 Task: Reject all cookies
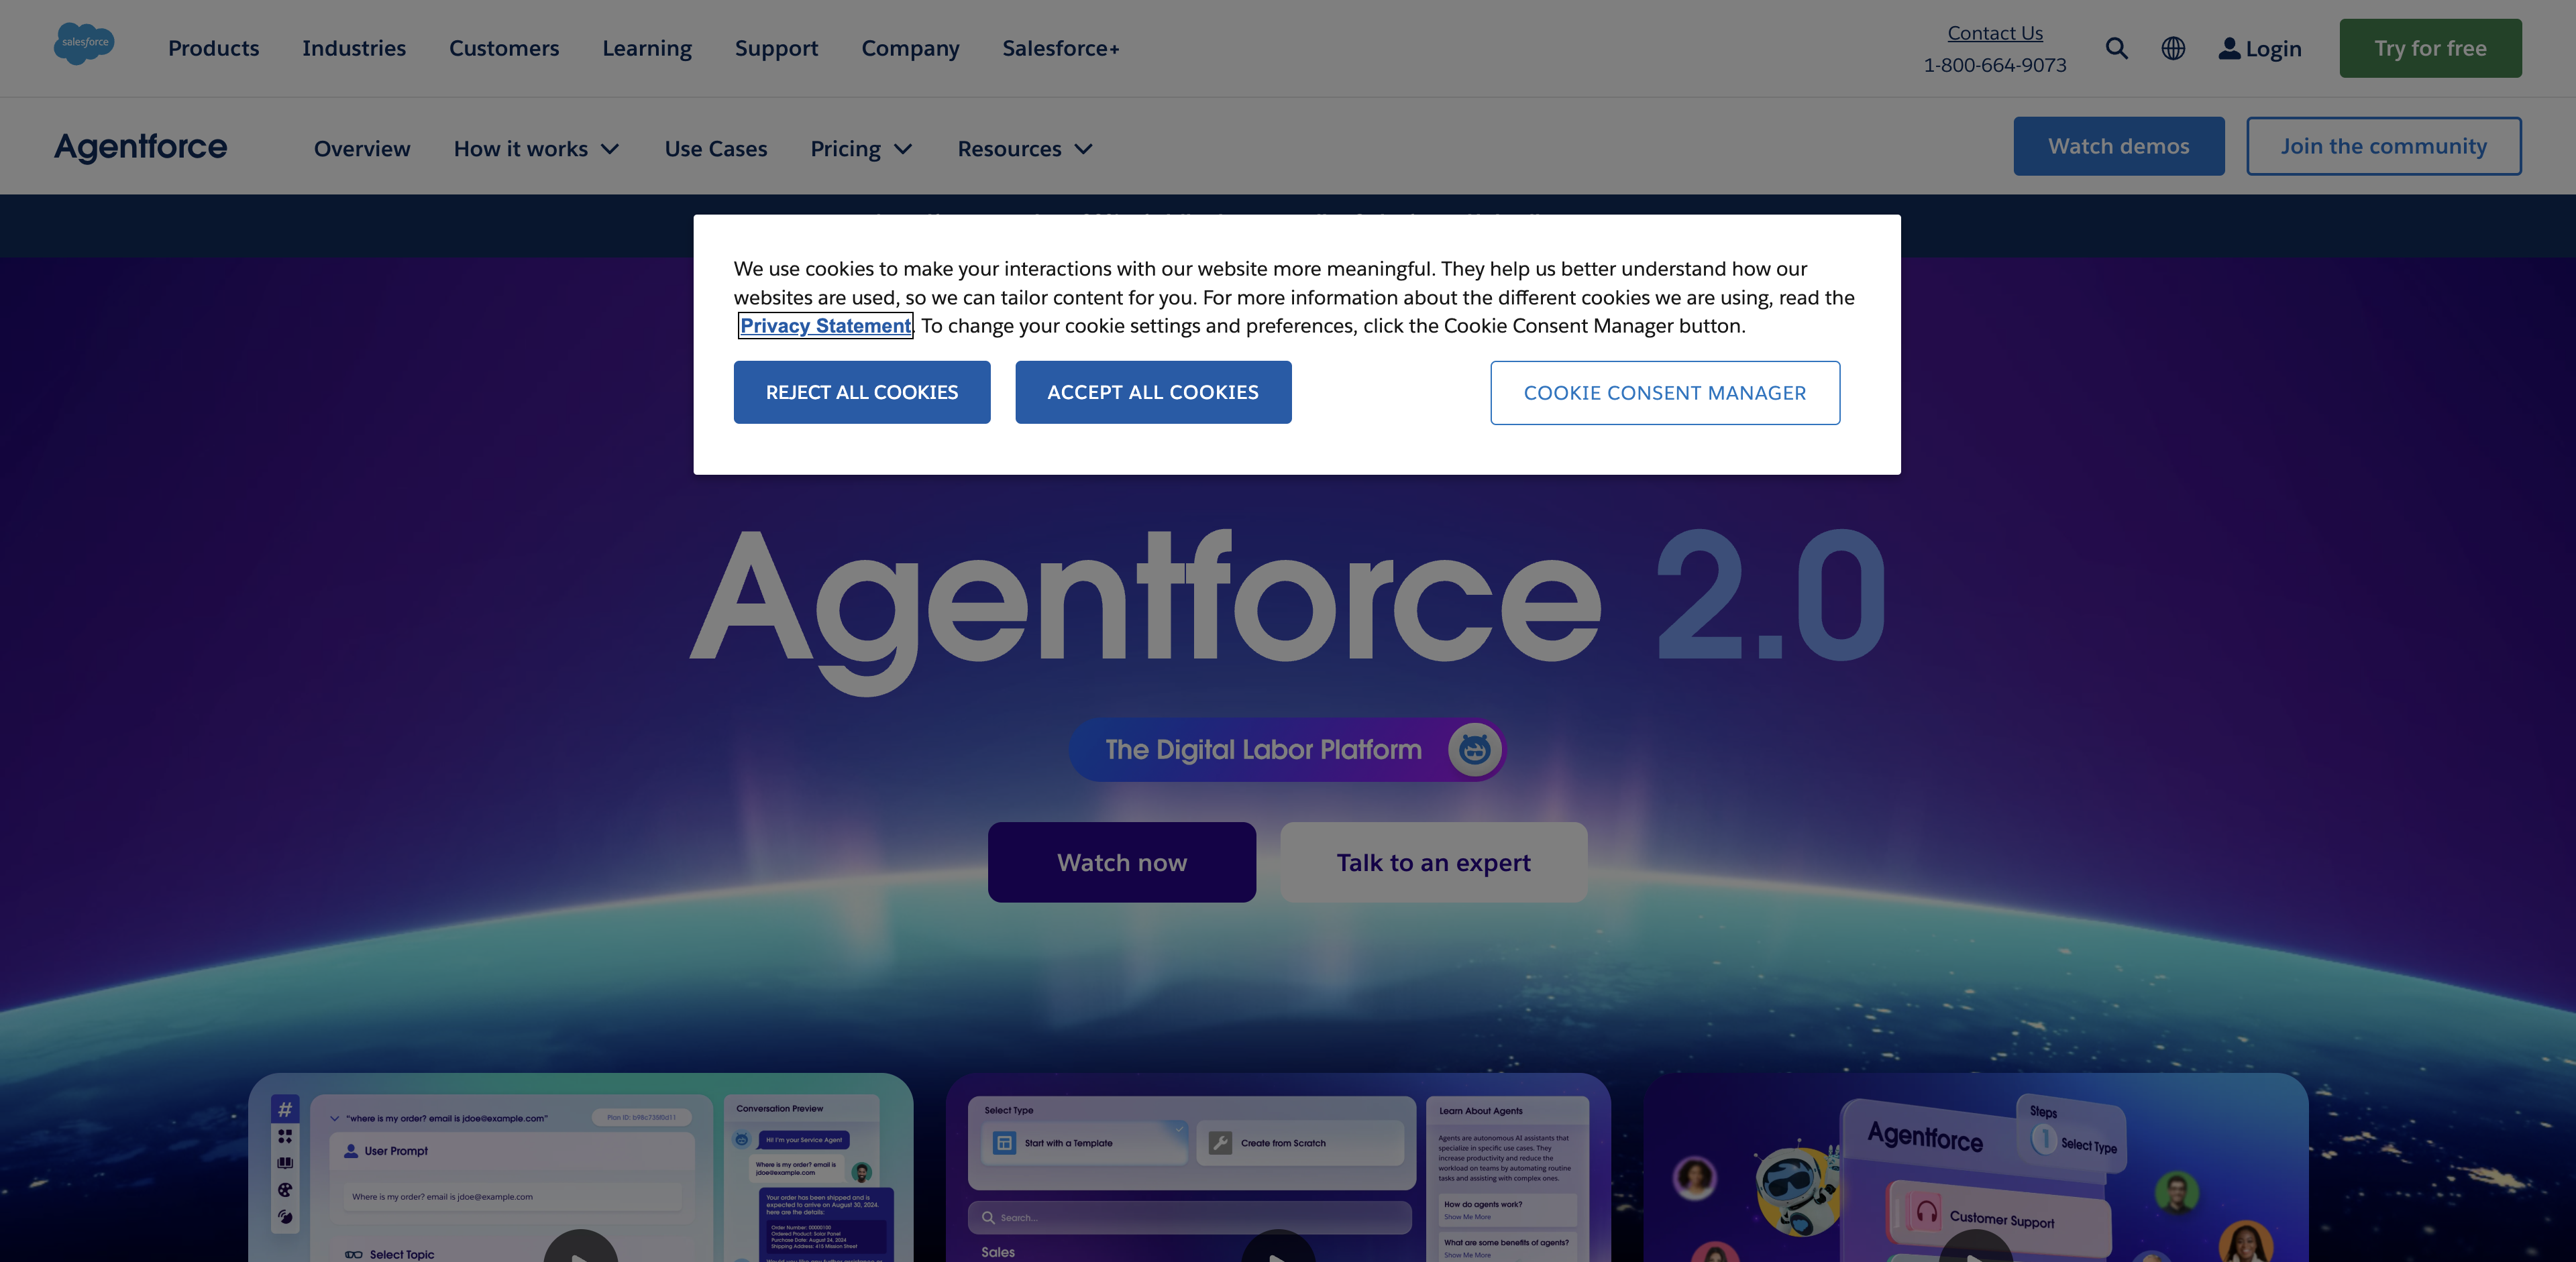click(862, 393)
